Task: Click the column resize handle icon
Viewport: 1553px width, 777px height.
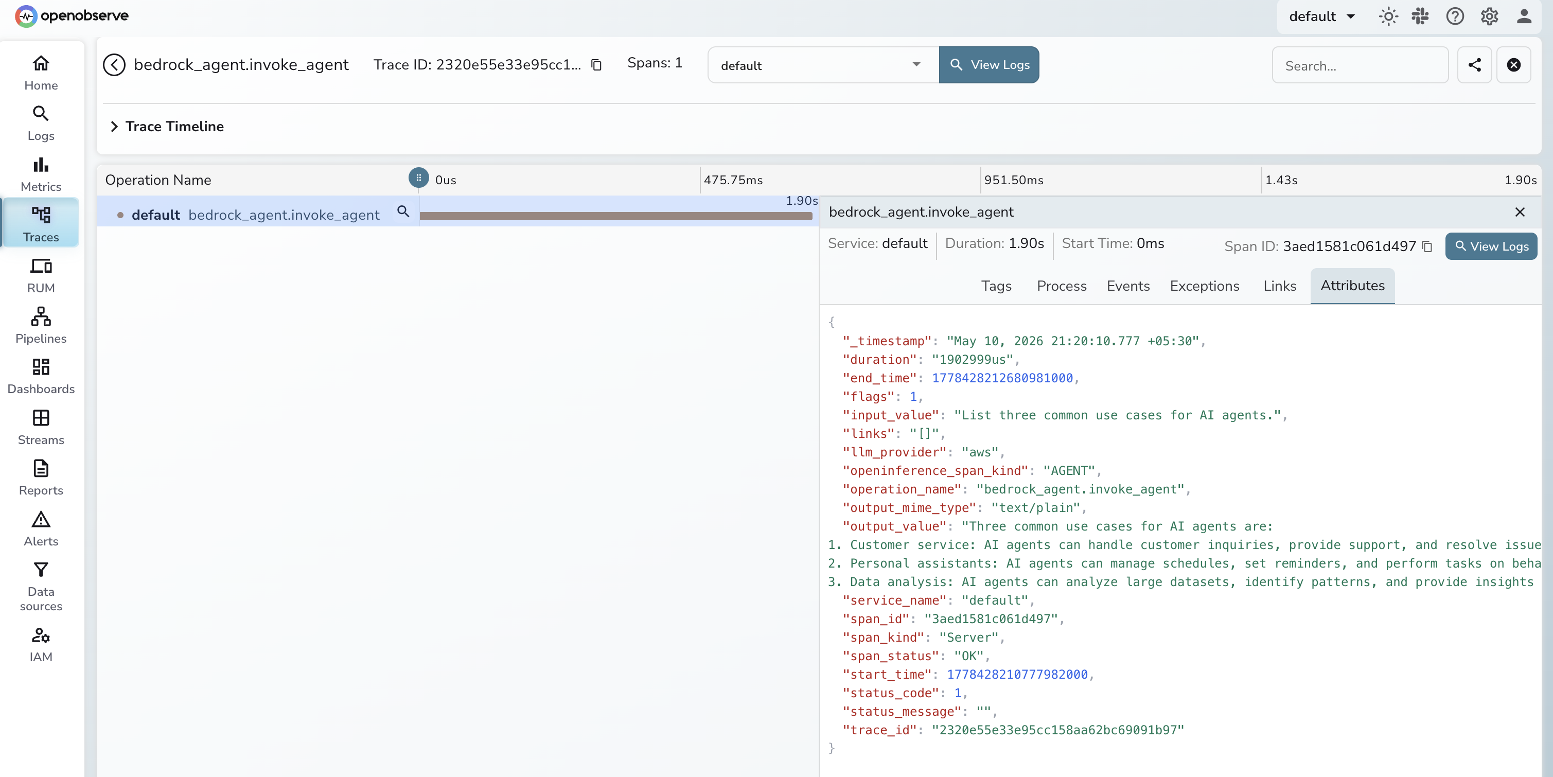Action: tap(418, 177)
